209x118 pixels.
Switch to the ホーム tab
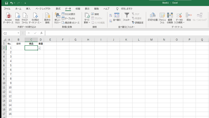18,9
